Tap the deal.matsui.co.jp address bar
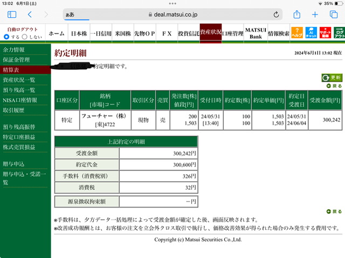345x258 pixels. point(172,15)
